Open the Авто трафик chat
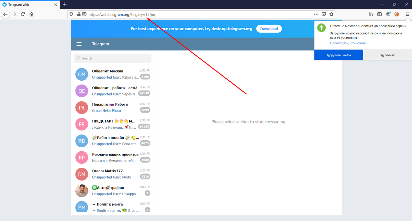The height and width of the screenshot is (221, 412). (113, 191)
